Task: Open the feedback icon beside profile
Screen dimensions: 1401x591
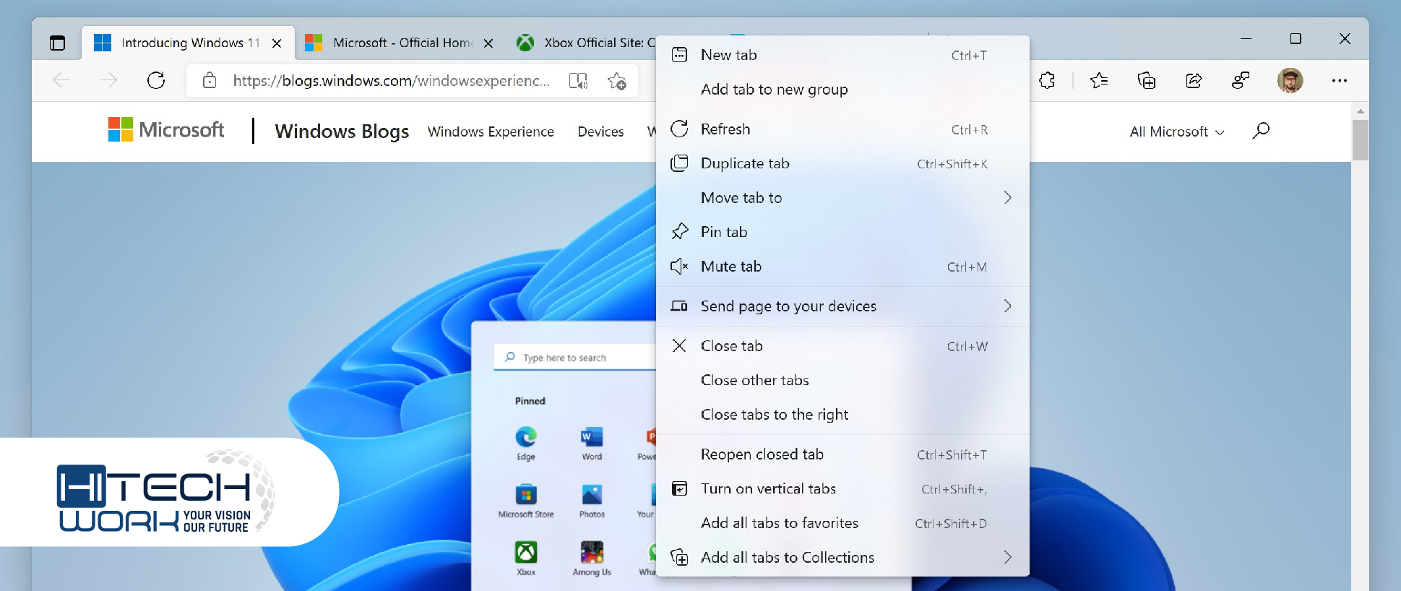Action: click(1241, 80)
